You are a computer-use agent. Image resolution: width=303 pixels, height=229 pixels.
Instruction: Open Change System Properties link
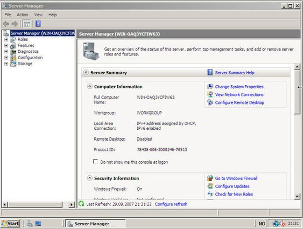pyautogui.click(x=239, y=87)
